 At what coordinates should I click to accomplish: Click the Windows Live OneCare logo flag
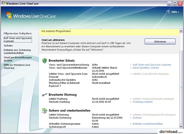tap(9, 15)
